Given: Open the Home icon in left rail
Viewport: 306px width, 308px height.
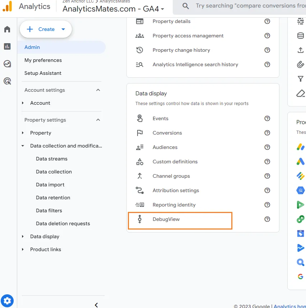Looking at the screenshot, I should (x=7, y=29).
